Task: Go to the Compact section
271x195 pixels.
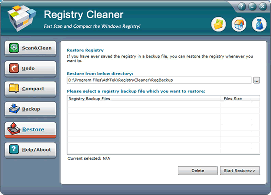Action: point(30,89)
